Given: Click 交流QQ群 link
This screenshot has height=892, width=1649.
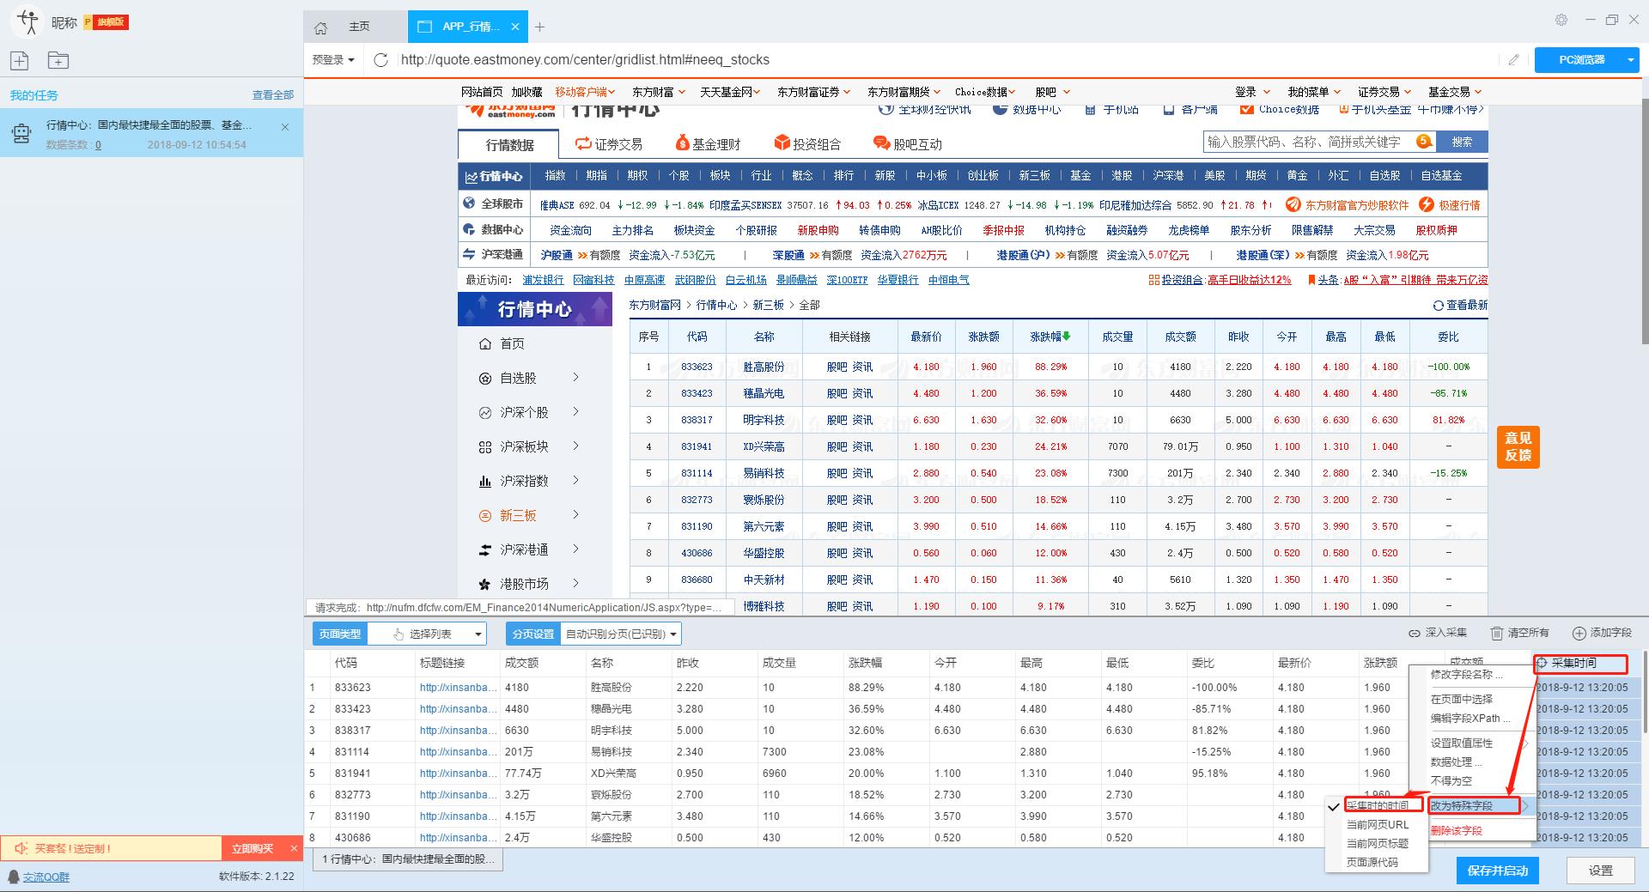Looking at the screenshot, I should pyautogui.click(x=46, y=877).
